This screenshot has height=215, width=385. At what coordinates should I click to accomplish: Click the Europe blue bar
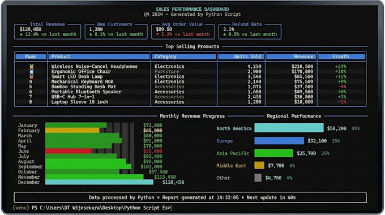point(279,141)
